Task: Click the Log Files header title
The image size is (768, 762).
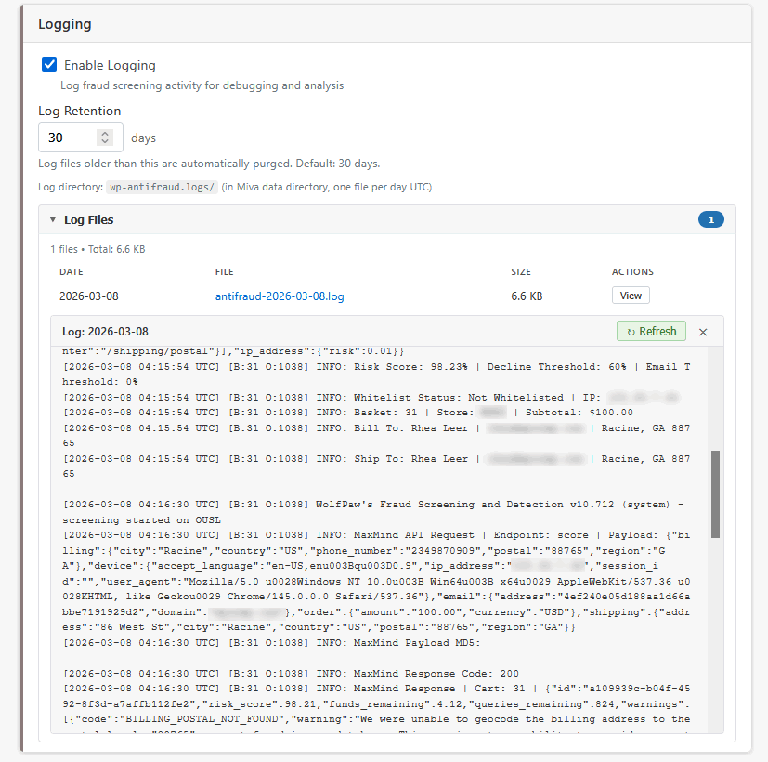Action: 89,220
